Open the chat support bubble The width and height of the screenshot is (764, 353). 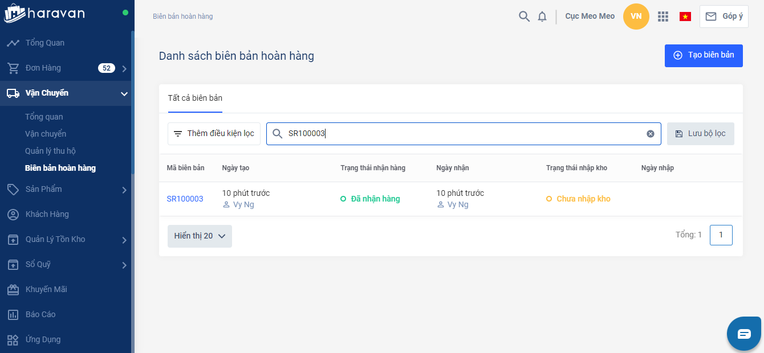[744, 333]
